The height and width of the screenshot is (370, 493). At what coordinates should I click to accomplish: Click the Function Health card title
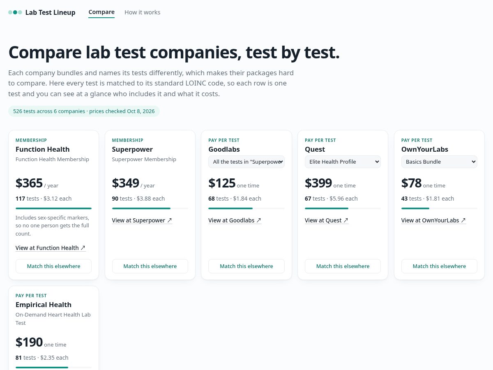pyautogui.click(x=43, y=149)
